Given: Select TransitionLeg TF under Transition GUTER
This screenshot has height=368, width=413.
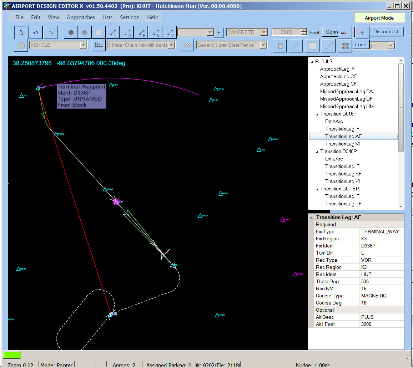Looking at the screenshot, I should (x=343, y=204).
